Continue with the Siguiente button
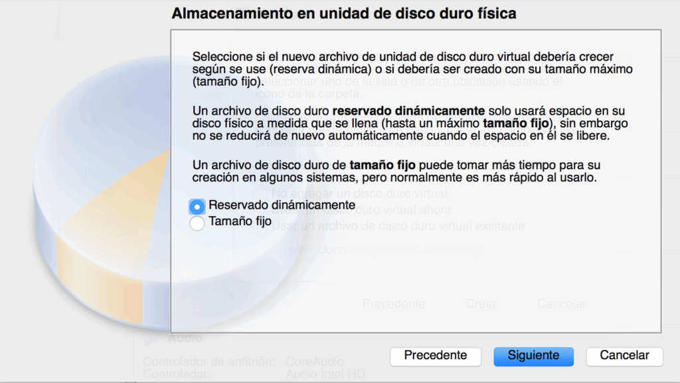 (x=533, y=356)
